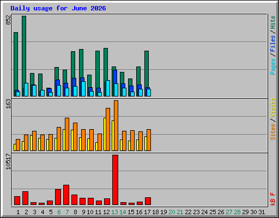This screenshot has width=279, height=218.
Task: Click day 16 on the x-axis
Action: pyautogui.click(x=139, y=212)
